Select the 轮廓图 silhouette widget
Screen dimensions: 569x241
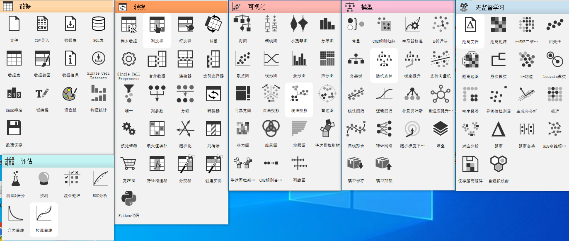pos(299,129)
